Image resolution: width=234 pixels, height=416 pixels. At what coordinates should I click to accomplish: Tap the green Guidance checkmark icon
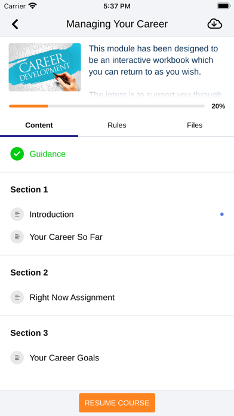17,154
